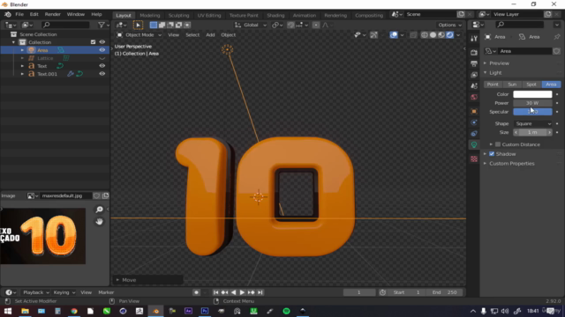This screenshot has height=317, width=565.
Task: Open the Physics properties tab
Action: 474,122
